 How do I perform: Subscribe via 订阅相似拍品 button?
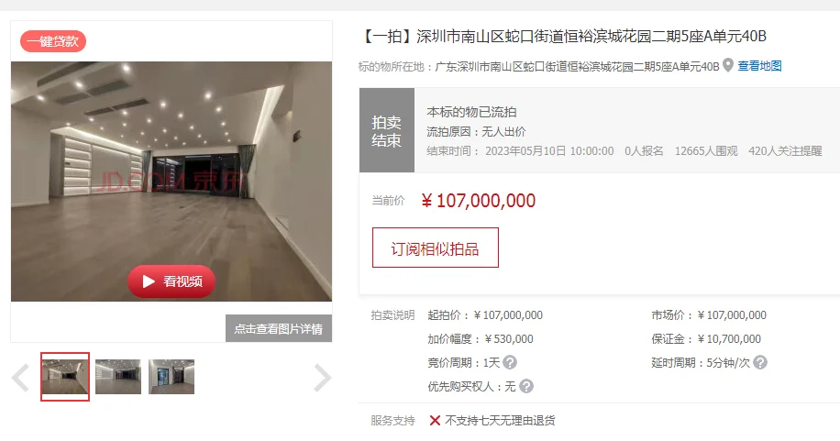tap(435, 248)
